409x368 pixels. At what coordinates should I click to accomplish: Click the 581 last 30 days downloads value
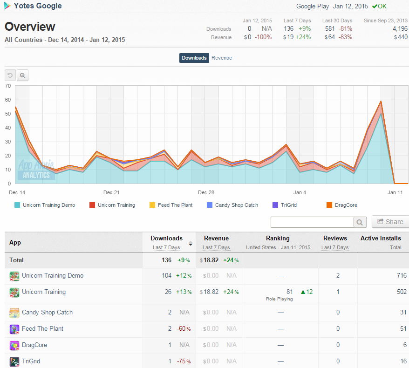pyautogui.click(x=330, y=29)
